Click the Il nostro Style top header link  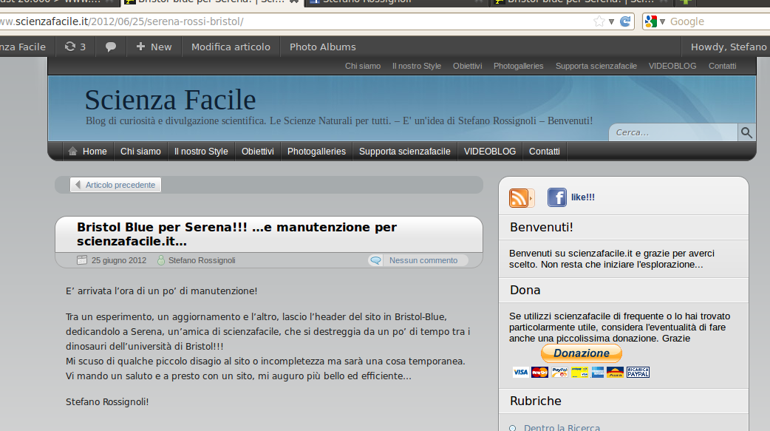click(x=417, y=66)
